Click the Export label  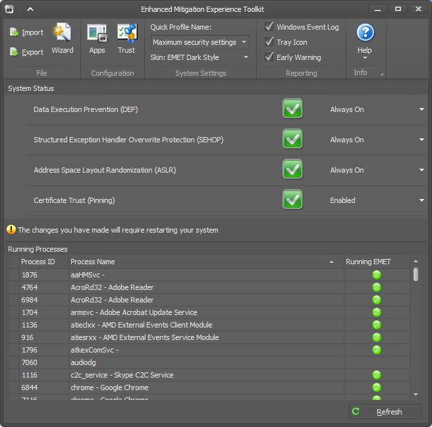32,52
